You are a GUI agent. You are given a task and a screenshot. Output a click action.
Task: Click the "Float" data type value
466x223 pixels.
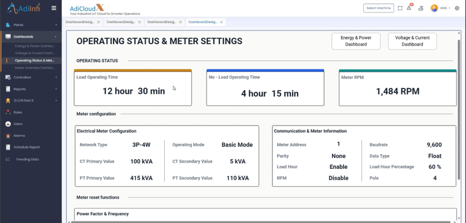point(435,156)
